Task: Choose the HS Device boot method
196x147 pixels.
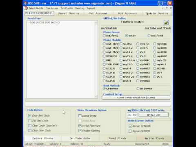Action: (138, 89)
